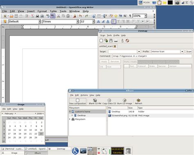Viewport: 194px width, 155px height.
Task: Click the Services button in Zenmap
Action: point(115,62)
